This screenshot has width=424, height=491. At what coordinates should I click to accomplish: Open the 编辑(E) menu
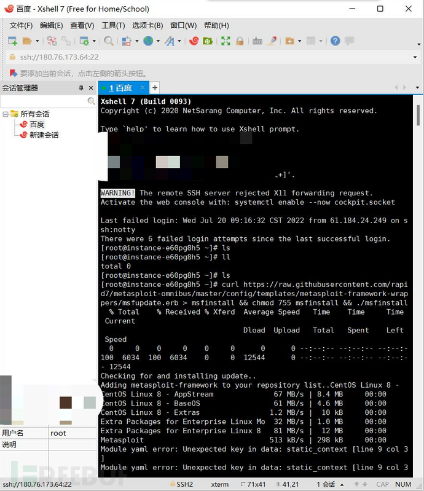pyautogui.click(x=52, y=25)
